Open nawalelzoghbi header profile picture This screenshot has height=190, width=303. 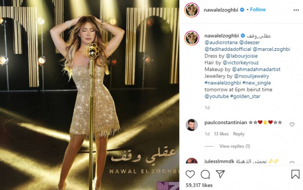(192, 10)
